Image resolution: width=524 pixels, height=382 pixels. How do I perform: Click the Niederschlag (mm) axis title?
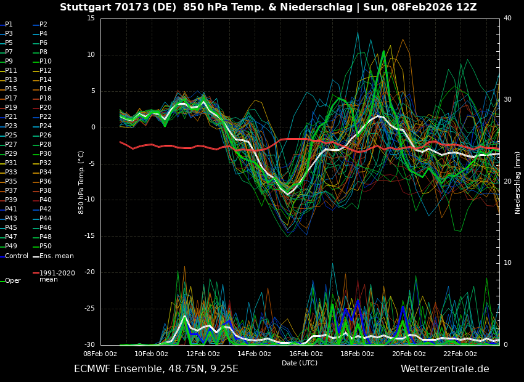(x=518, y=182)
